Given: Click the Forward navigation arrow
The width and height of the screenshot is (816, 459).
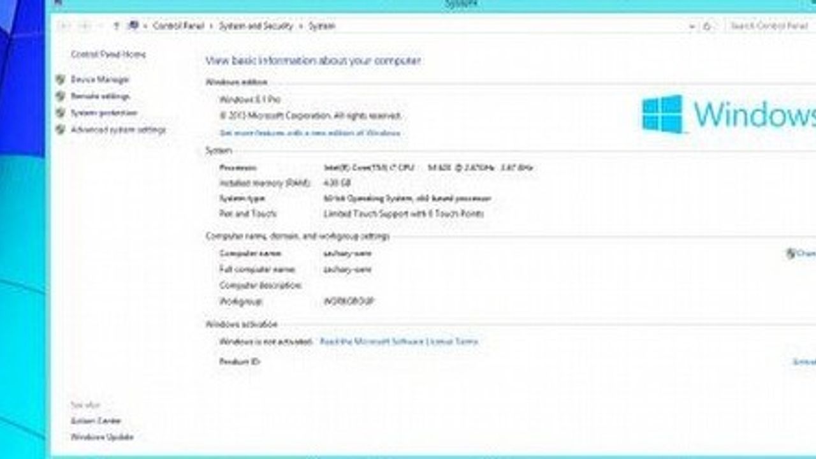Looking at the screenshot, I should tap(85, 26).
